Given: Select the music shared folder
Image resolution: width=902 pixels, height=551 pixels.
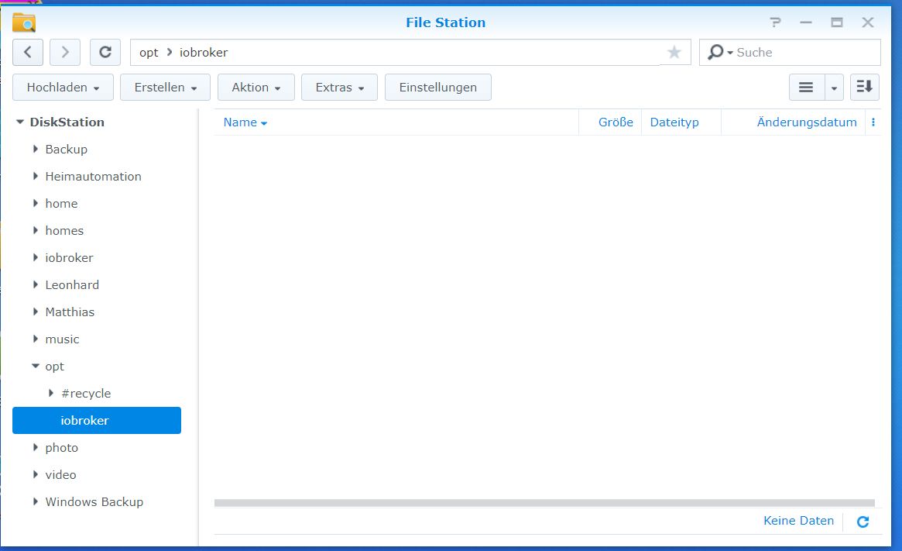Looking at the screenshot, I should (x=62, y=339).
